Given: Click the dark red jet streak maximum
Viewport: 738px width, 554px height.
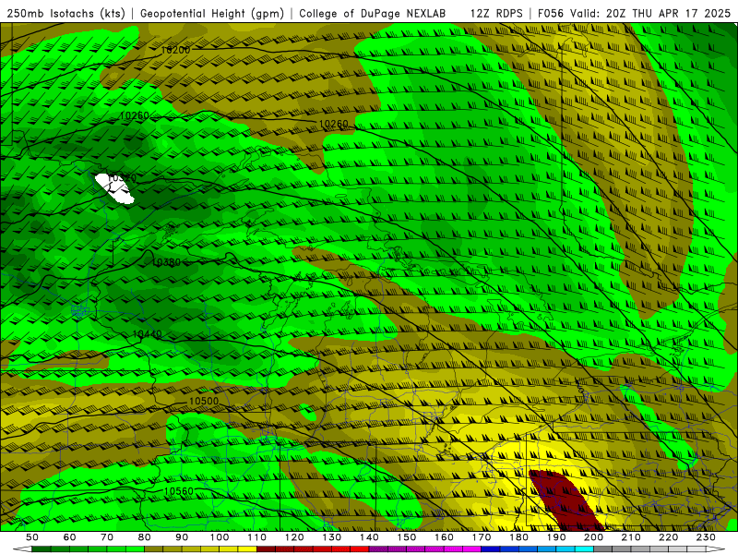Looking at the screenshot, I should pyautogui.click(x=565, y=500).
